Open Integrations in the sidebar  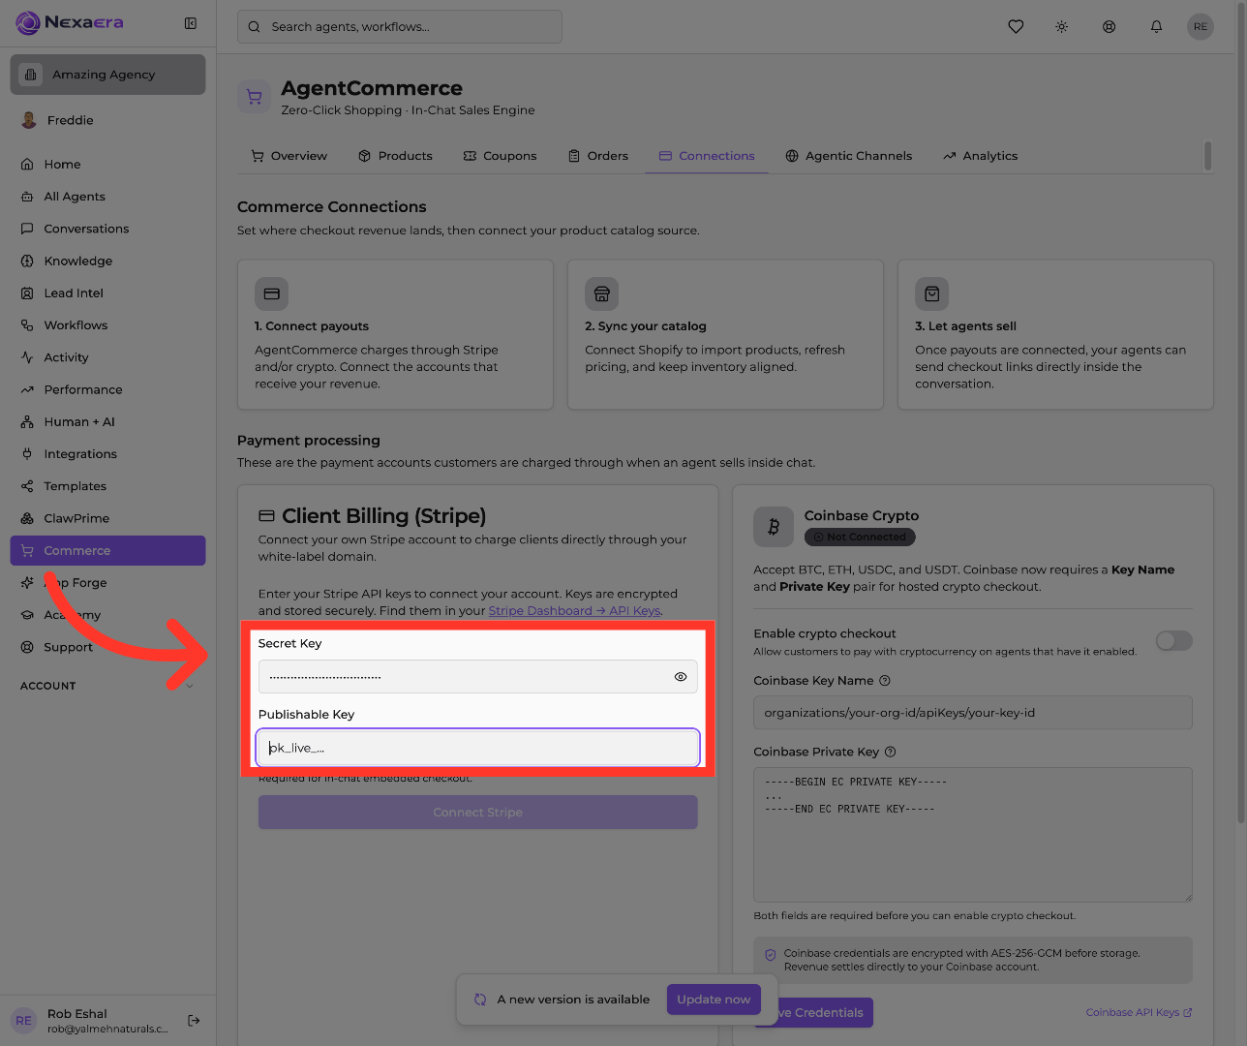pos(107,454)
